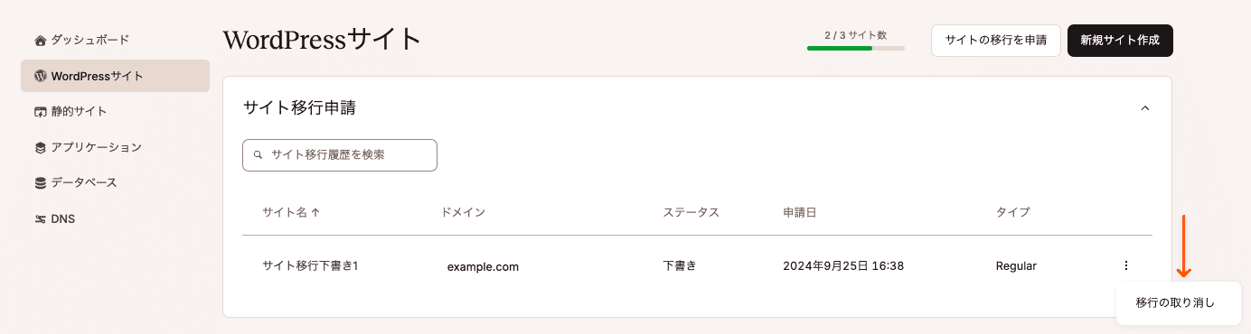Click the applications stack icon
Screen dimensions: 1251x334
pyautogui.click(x=40, y=147)
